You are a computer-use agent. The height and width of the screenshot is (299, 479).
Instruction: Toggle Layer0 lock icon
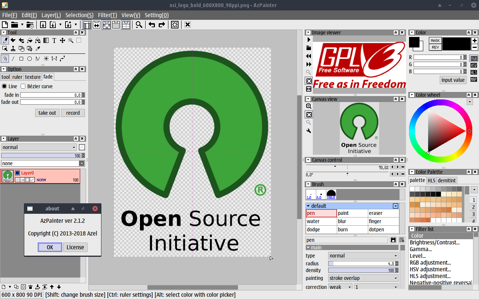pos(17,180)
